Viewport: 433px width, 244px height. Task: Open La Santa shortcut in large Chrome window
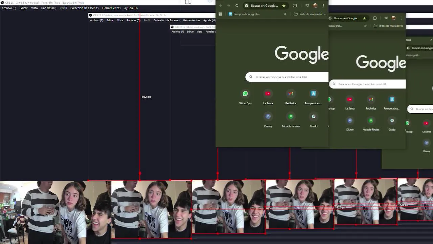(268, 97)
